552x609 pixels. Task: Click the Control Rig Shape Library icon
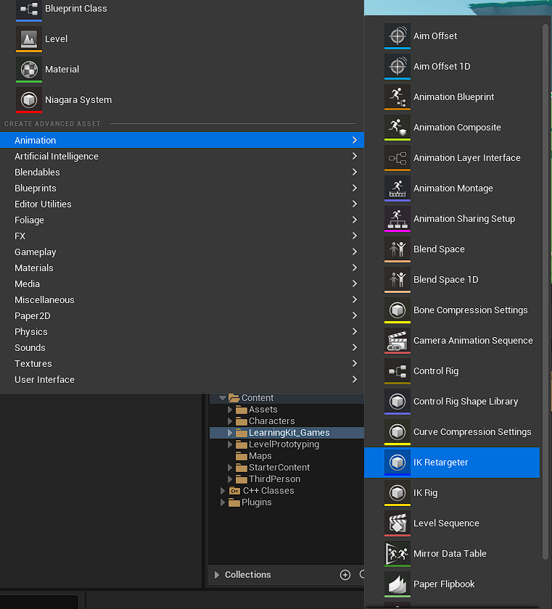coord(397,402)
